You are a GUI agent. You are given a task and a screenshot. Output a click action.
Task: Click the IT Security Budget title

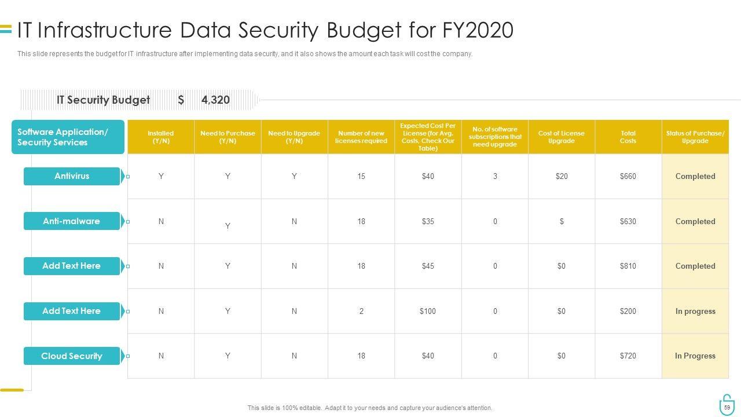pyautogui.click(x=103, y=100)
